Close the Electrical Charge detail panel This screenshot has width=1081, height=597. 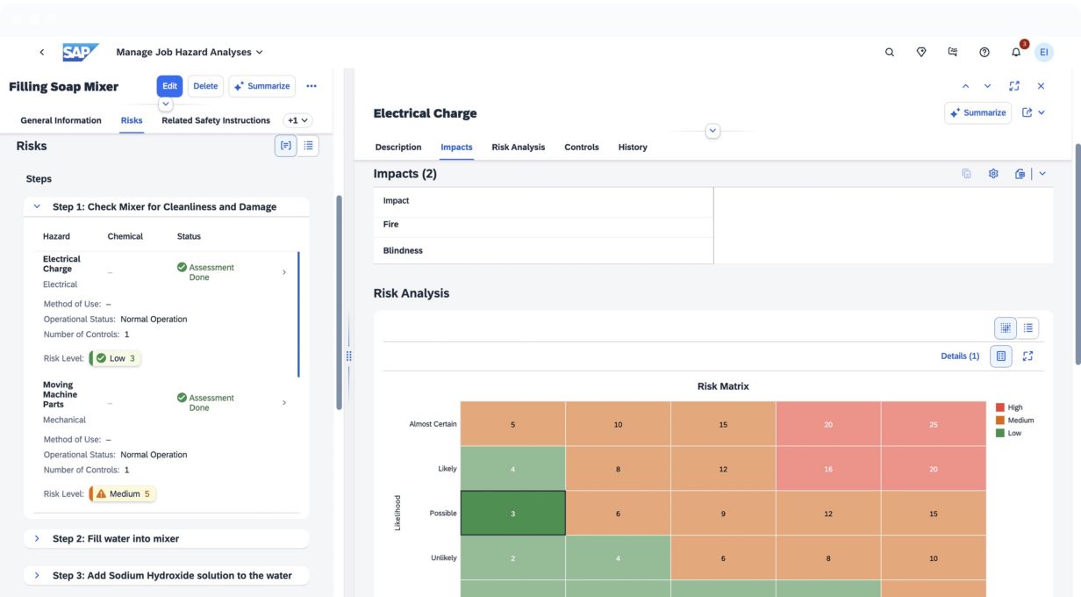[x=1041, y=86]
